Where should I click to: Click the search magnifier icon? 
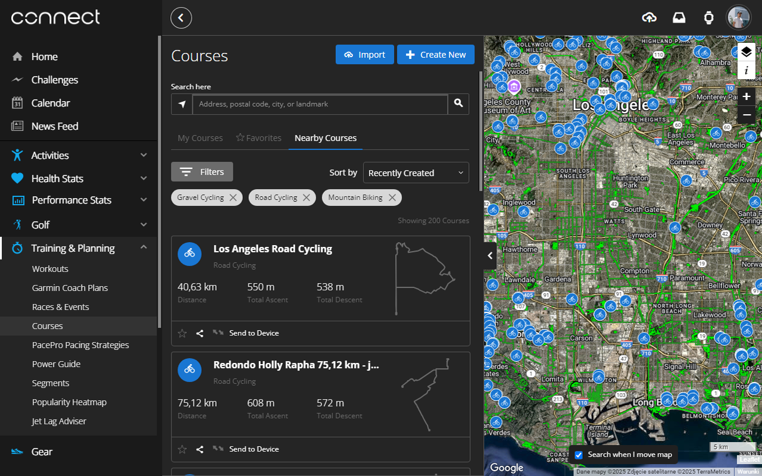458,104
